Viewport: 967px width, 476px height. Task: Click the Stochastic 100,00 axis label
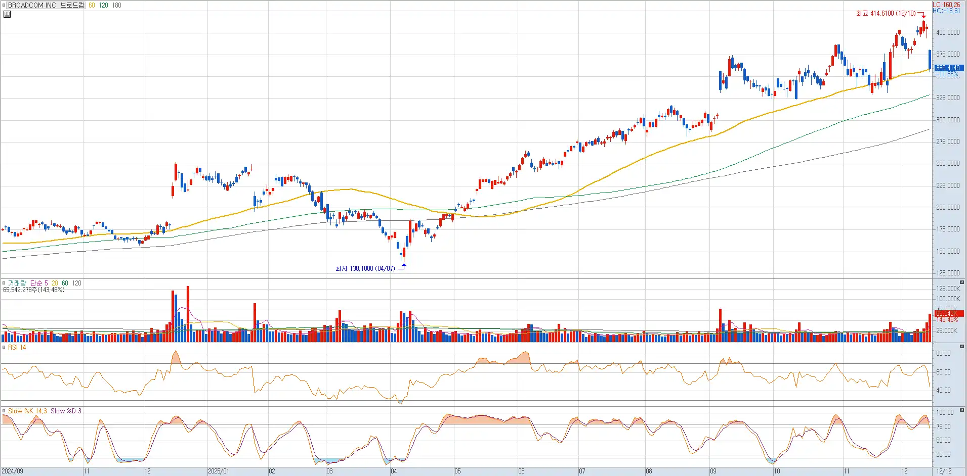point(945,412)
